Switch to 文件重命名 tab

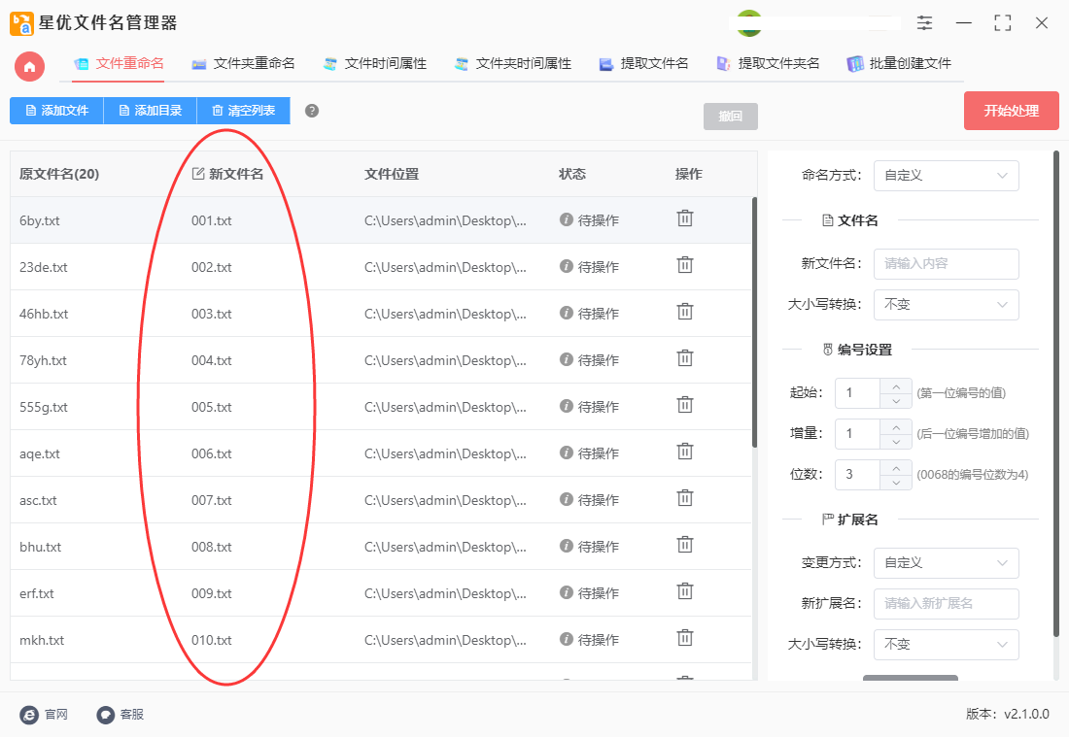[x=119, y=64]
